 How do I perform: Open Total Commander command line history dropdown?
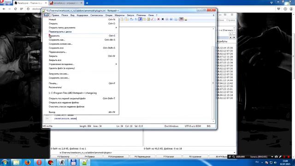(x=235, y=153)
